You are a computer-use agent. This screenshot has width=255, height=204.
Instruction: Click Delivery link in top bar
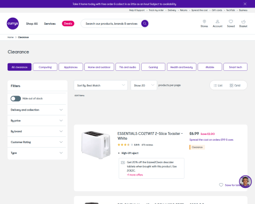click(x=172, y=10)
